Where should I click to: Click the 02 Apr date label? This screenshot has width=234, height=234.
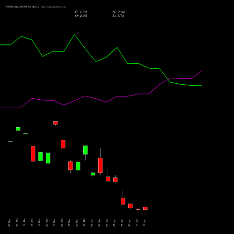coord(99,223)
